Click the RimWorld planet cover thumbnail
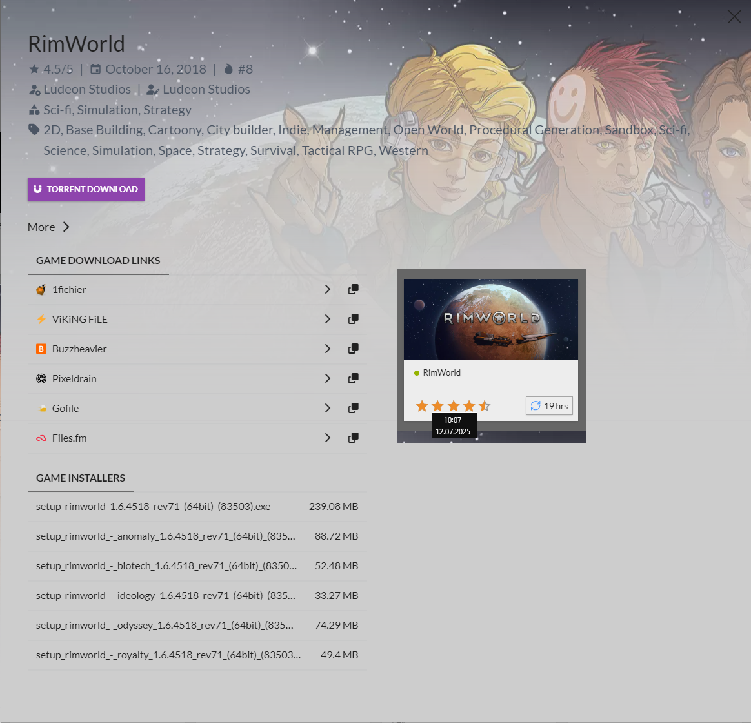Screen dimensions: 751x723 coord(490,319)
